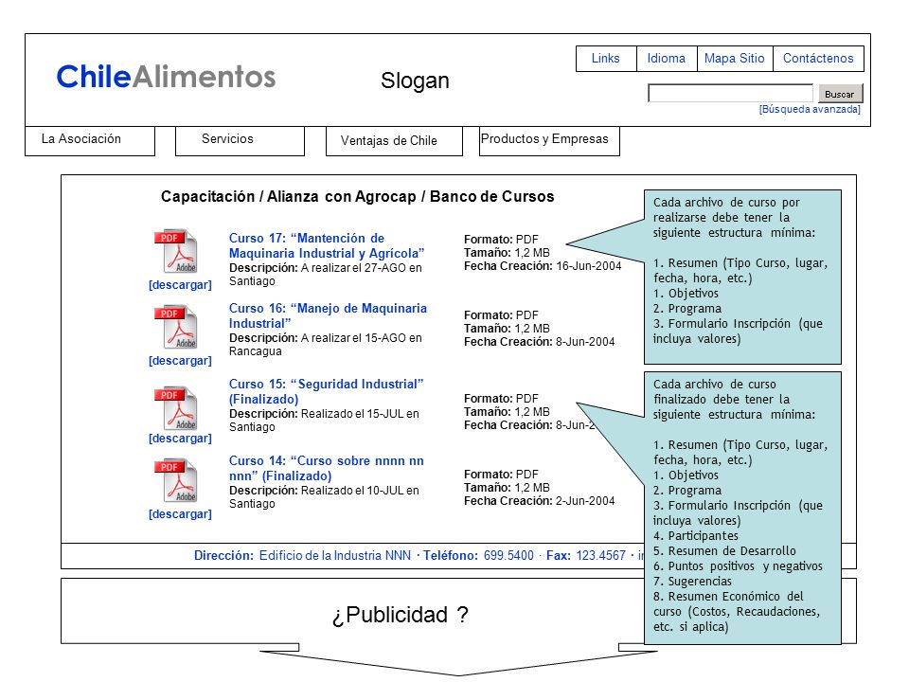Click the description A realizar el 27-AGO en Santiago
This screenshot has height=682, width=909.
(325, 275)
